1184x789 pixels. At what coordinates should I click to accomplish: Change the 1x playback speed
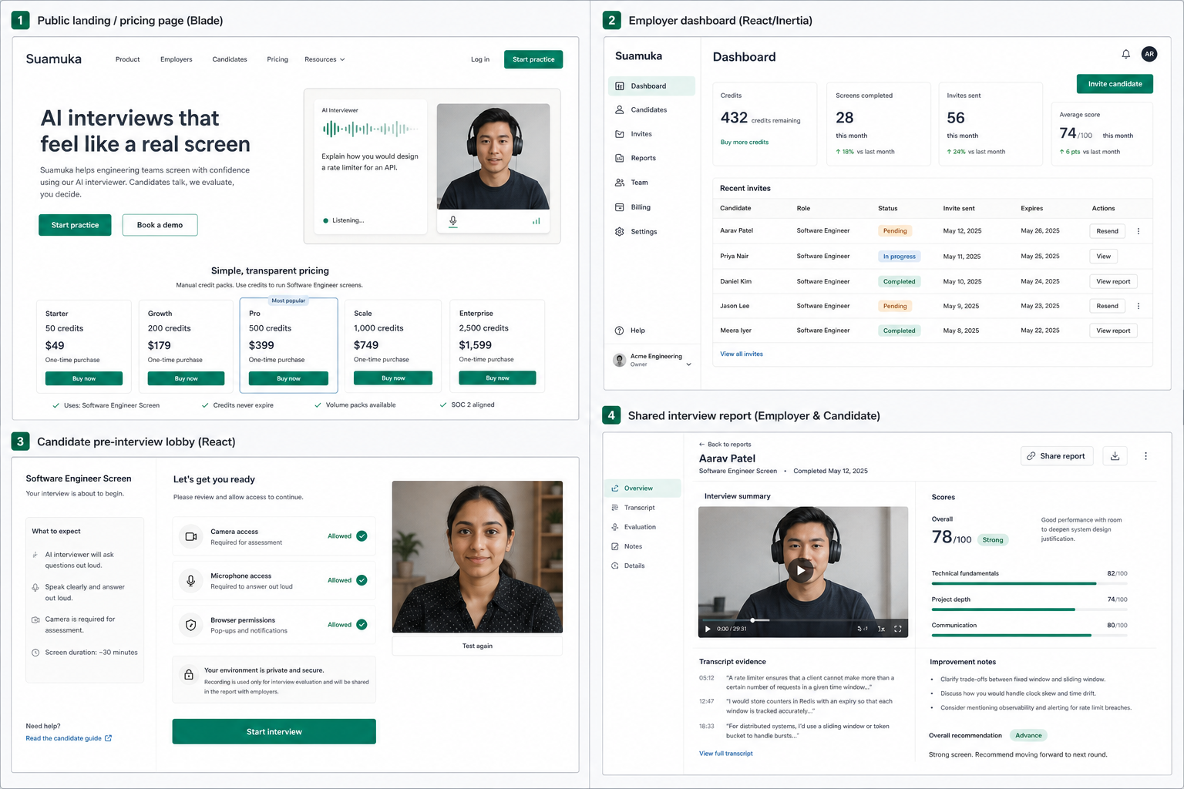[x=881, y=629]
